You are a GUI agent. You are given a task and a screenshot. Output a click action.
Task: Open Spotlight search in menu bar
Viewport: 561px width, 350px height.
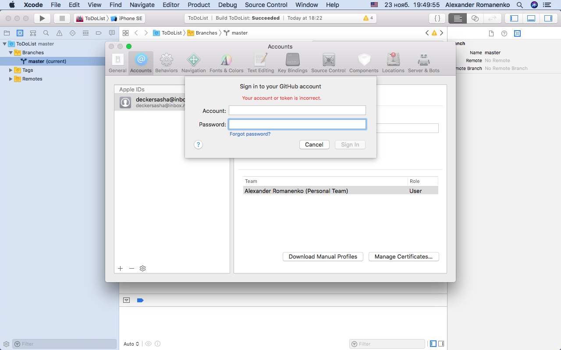point(520,5)
